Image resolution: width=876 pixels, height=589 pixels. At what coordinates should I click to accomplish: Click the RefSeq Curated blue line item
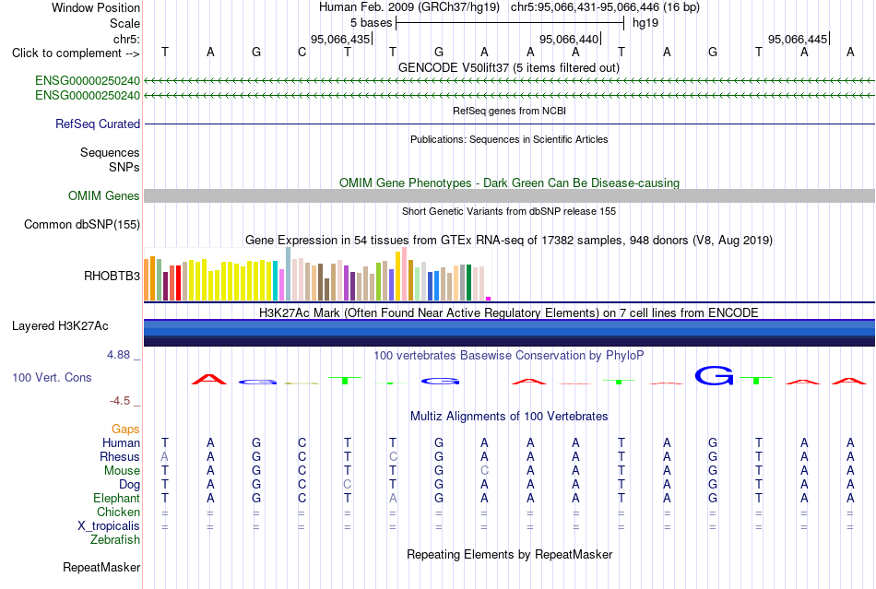[509, 124]
